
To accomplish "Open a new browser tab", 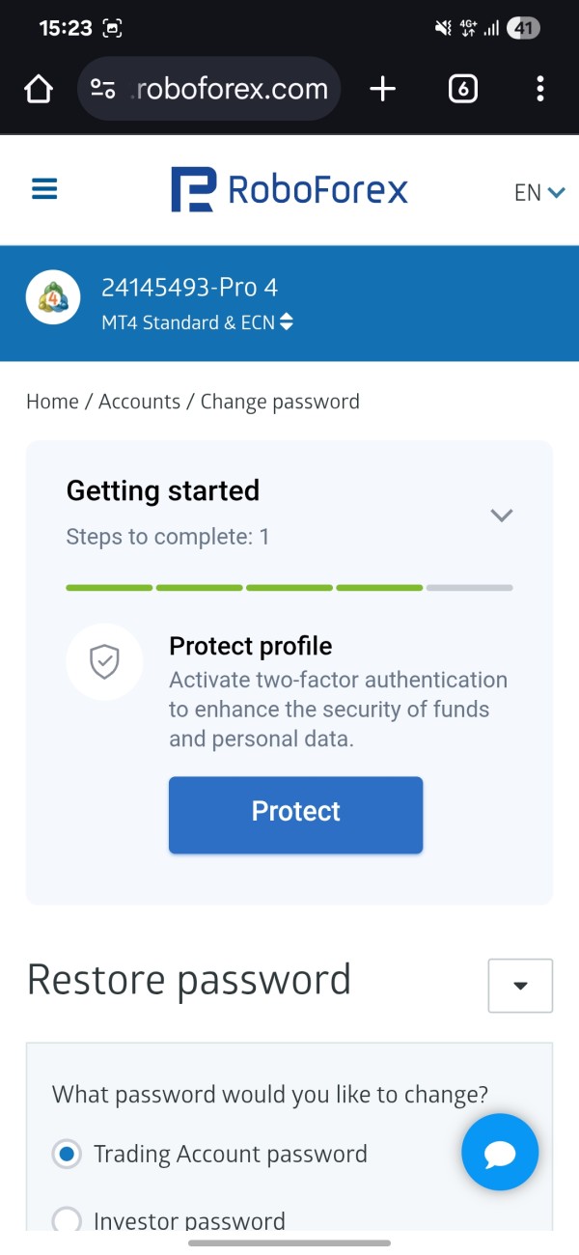I will tap(383, 90).
